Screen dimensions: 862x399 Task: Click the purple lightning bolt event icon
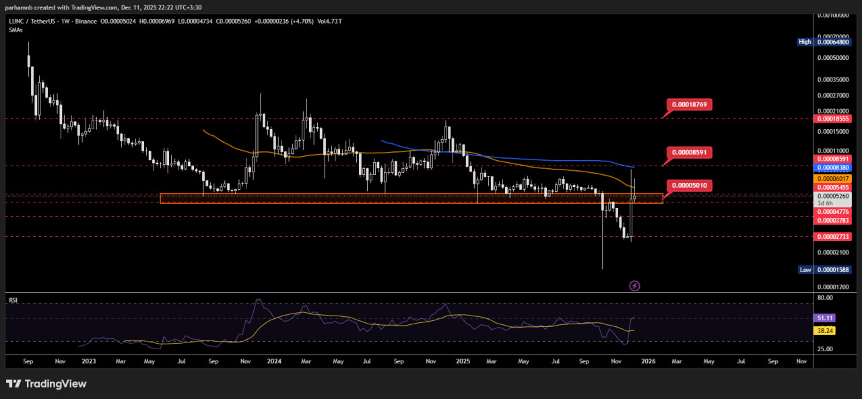(x=634, y=286)
